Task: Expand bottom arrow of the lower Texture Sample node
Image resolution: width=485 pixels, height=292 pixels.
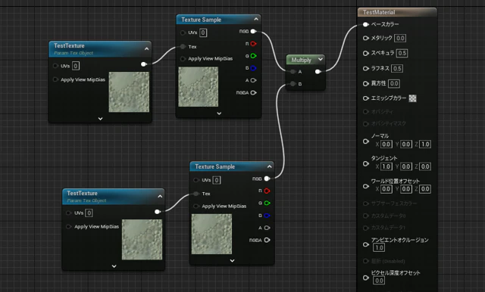Action: [x=233, y=260]
